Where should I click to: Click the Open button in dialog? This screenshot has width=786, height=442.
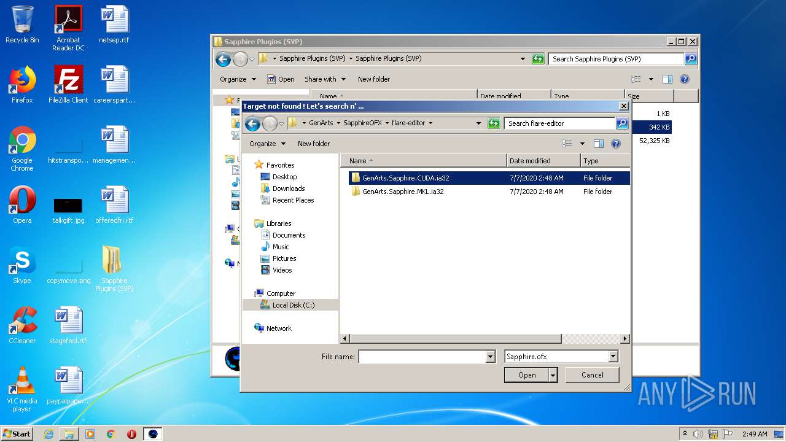(527, 375)
